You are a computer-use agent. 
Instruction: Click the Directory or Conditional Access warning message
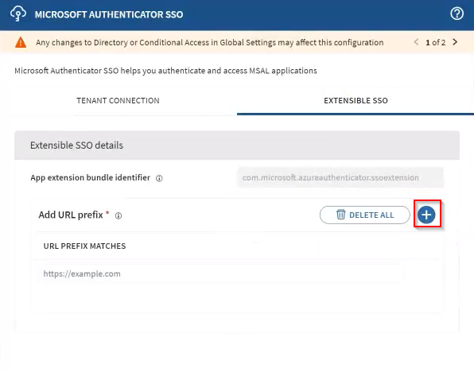(x=209, y=43)
